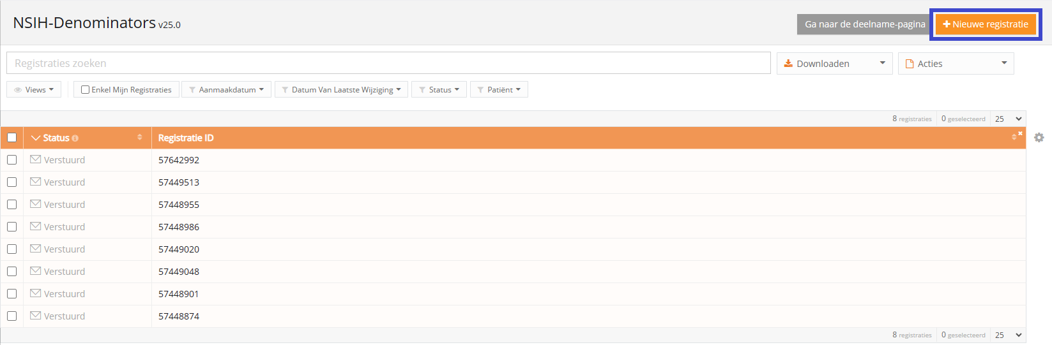Image resolution: width=1052 pixels, height=345 pixels.
Task: Click the info icon beside Status header
Action: (75, 138)
